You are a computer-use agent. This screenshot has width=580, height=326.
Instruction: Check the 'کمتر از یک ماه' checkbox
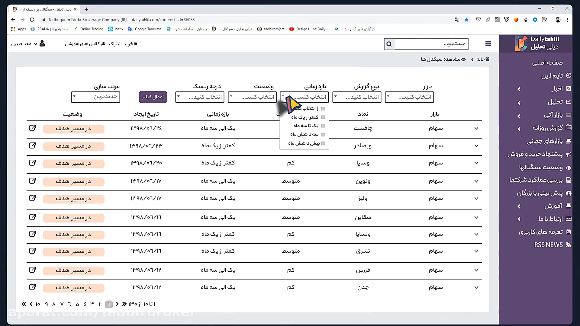click(323, 117)
